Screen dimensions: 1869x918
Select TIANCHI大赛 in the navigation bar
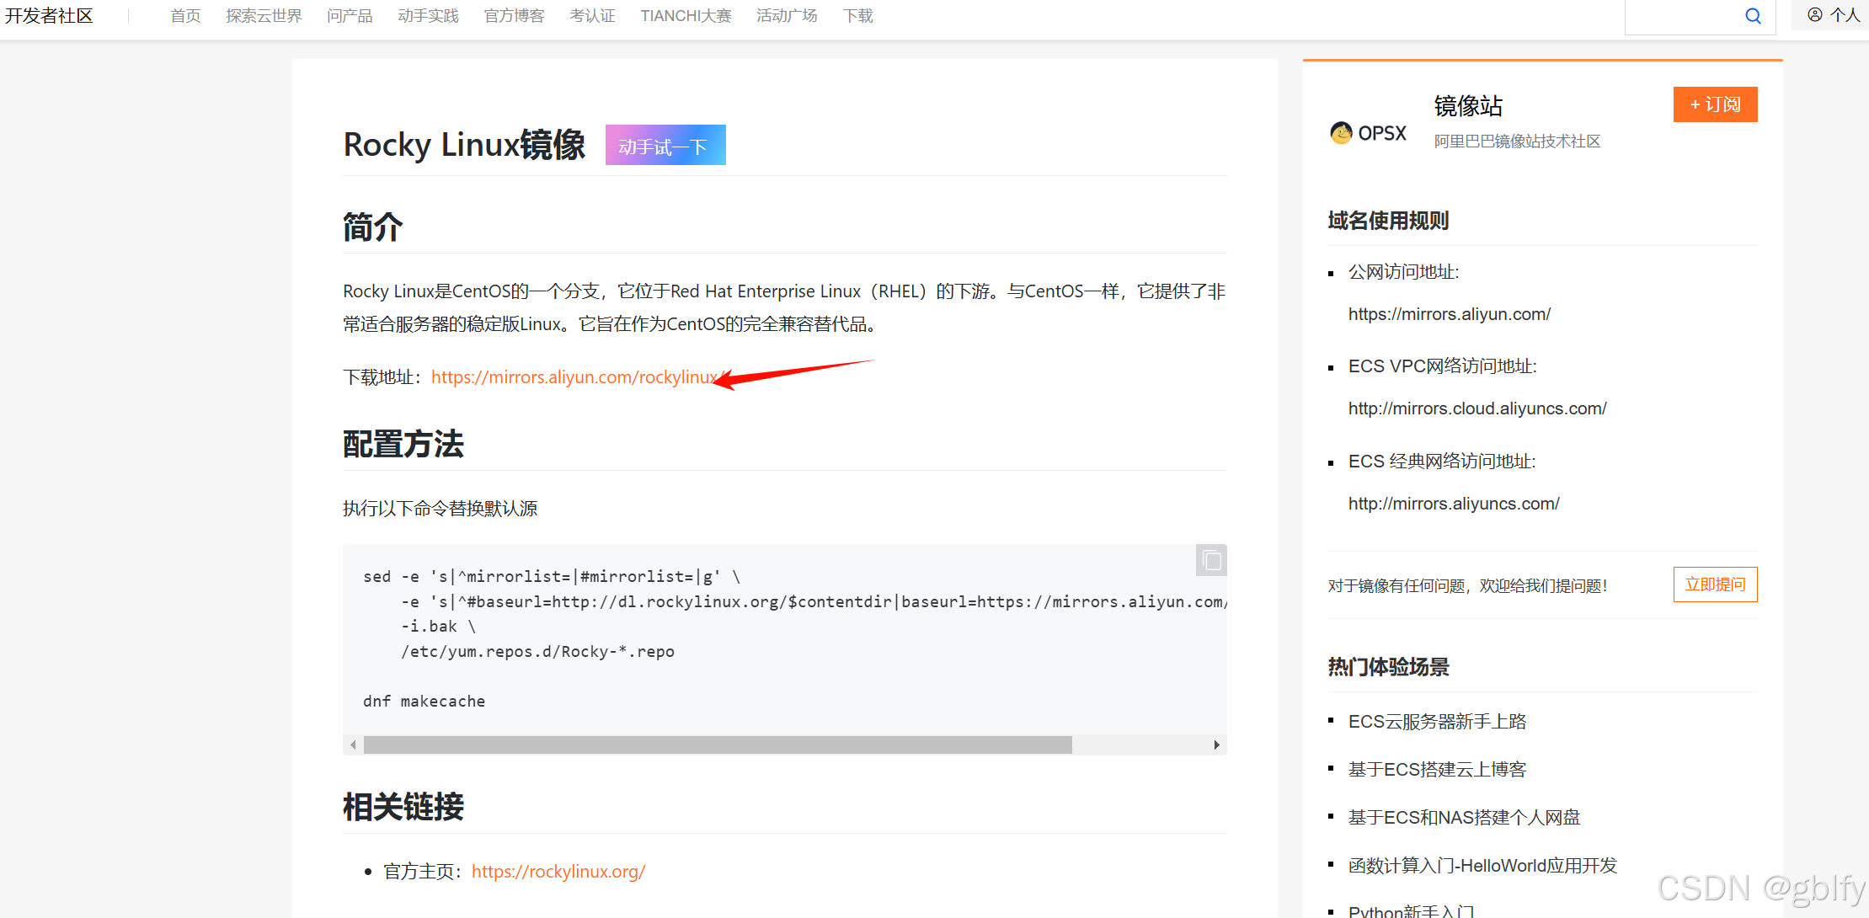686,16
